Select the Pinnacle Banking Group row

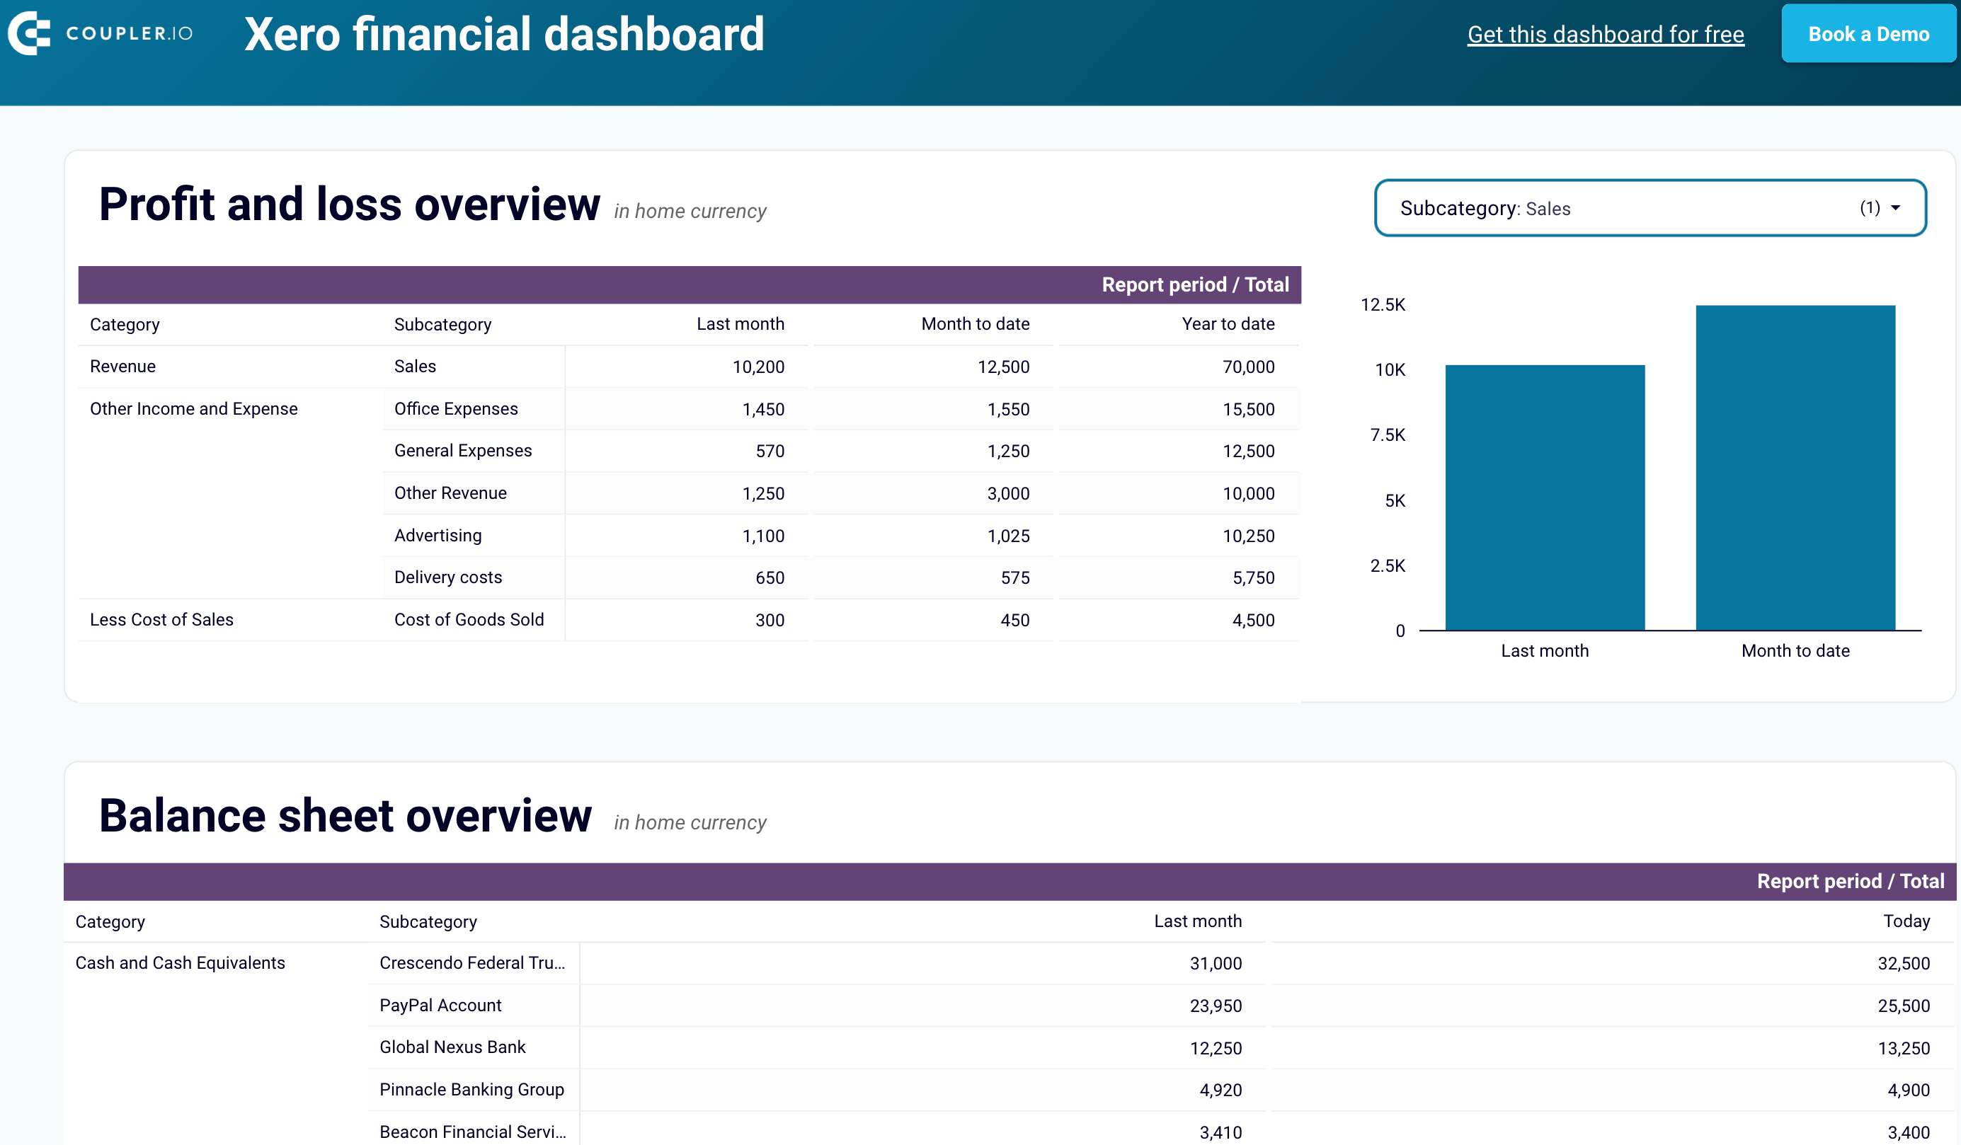click(471, 1089)
